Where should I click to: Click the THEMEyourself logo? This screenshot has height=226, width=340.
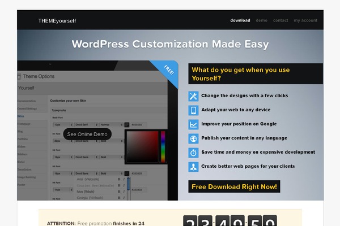click(57, 21)
